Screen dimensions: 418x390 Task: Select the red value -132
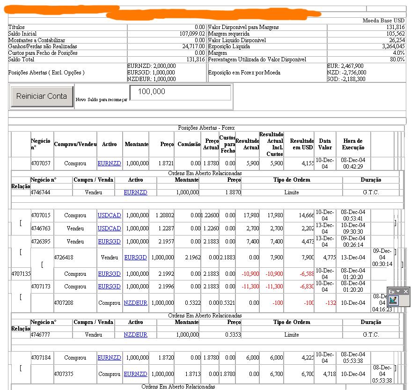coord(330,303)
